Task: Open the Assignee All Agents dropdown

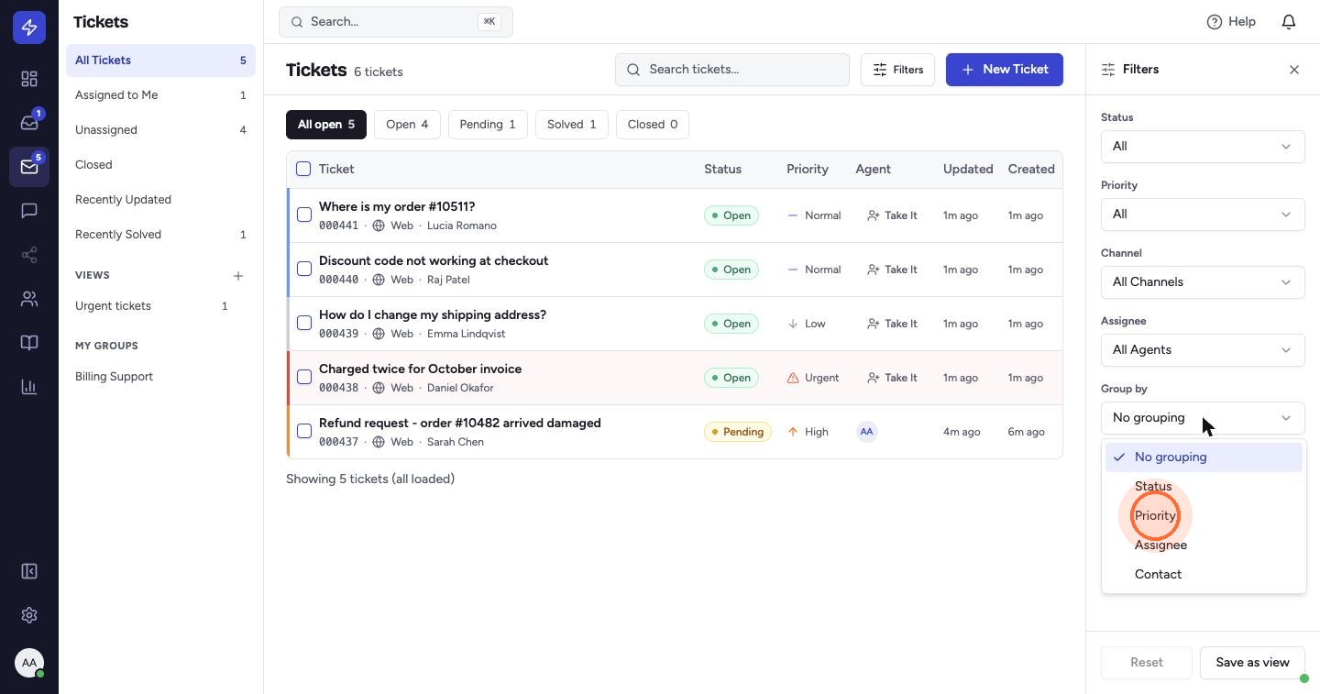Action: click(1203, 350)
